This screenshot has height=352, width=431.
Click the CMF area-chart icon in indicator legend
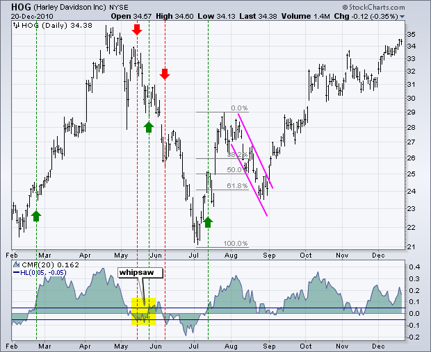pos(17,265)
